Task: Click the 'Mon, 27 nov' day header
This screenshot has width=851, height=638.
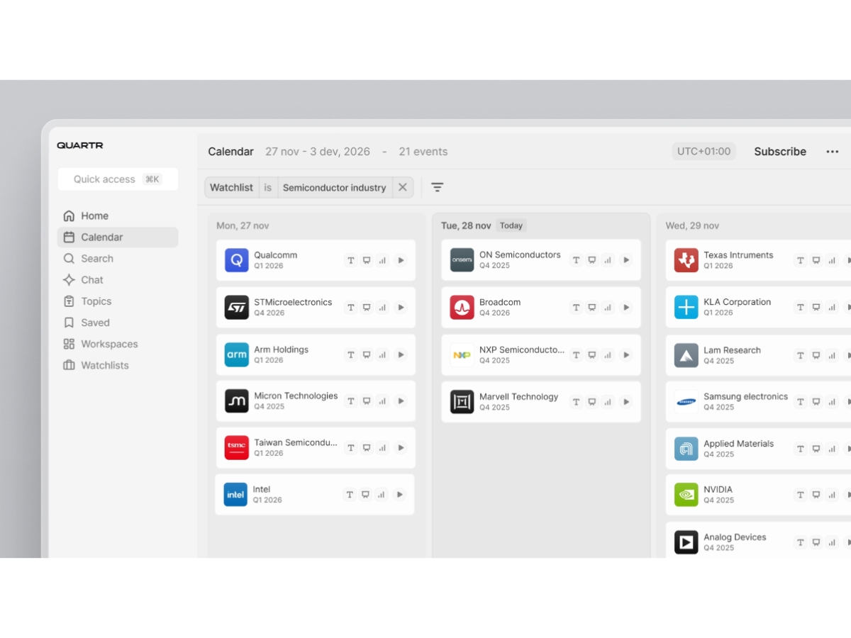Action: pyautogui.click(x=243, y=225)
